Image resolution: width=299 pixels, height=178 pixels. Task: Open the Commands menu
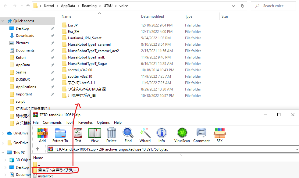click(x=52, y=123)
